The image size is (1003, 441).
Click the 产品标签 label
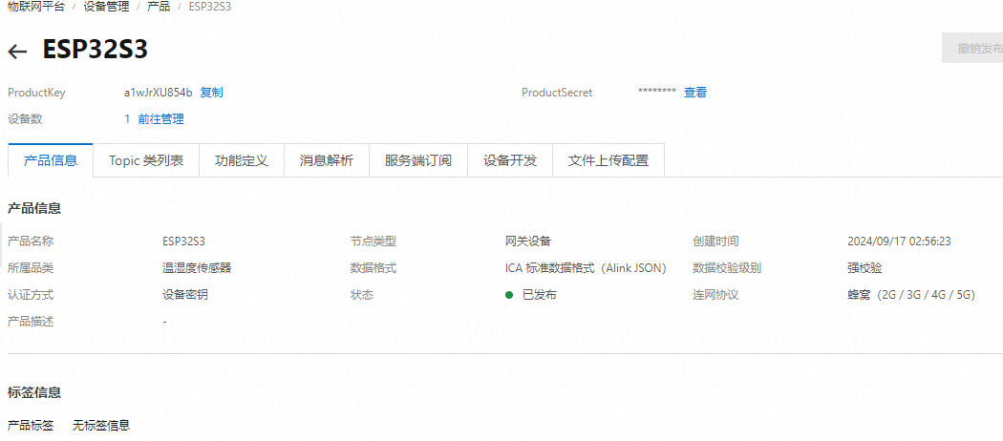(31, 425)
